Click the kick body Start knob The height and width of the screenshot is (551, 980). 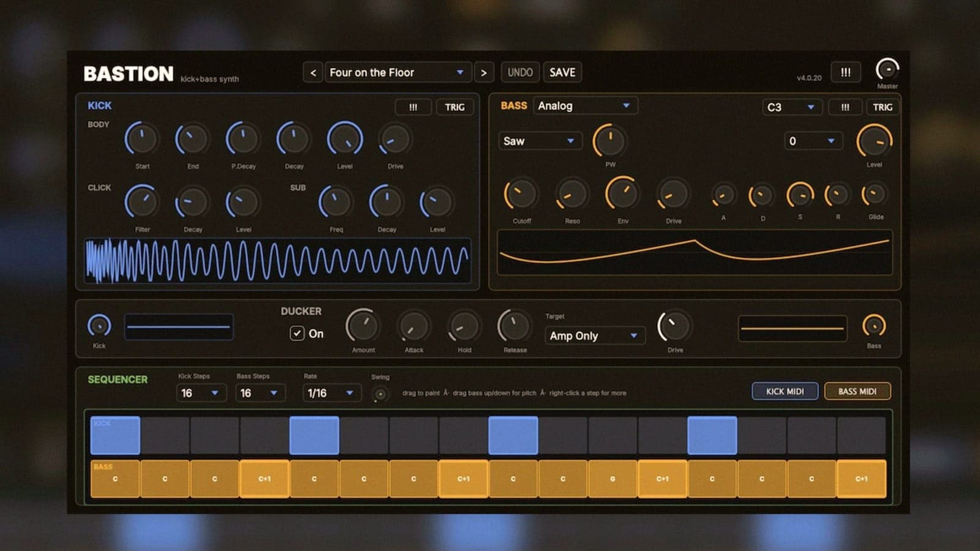click(x=142, y=139)
